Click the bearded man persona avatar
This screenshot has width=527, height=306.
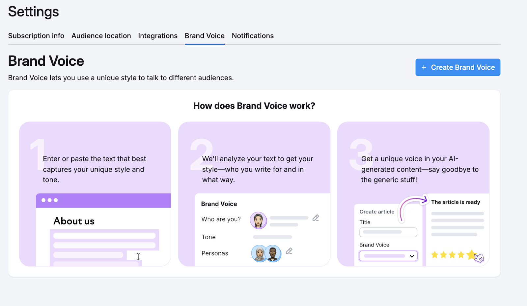coord(273,253)
